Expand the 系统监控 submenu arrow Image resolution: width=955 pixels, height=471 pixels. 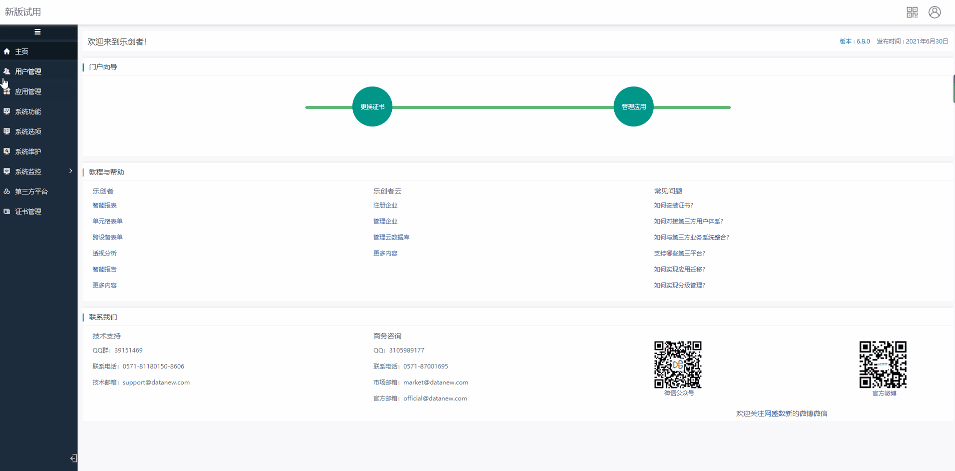pos(71,171)
